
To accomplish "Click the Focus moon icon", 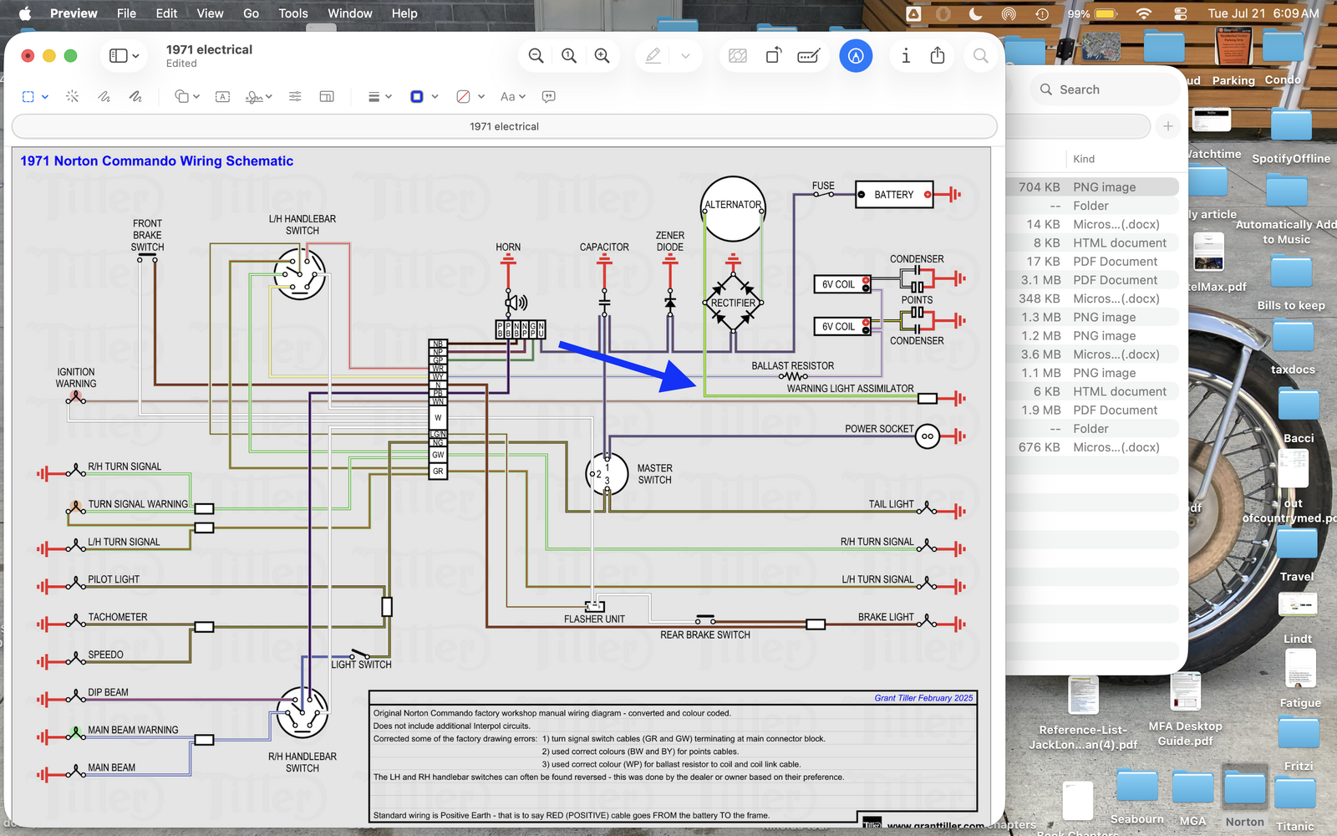I will click(x=975, y=13).
